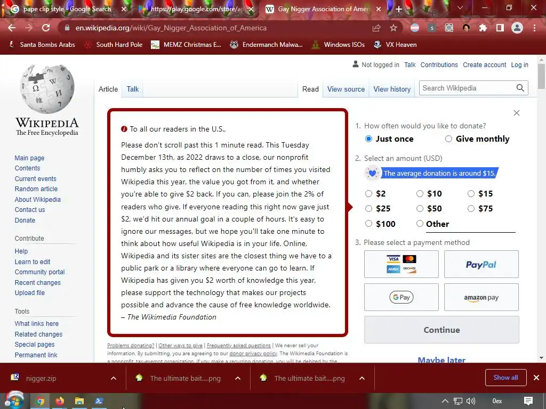The width and height of the screenshot is (546, 409).
Task: Select the Just once donation frequency
Action: click(369, 139)
